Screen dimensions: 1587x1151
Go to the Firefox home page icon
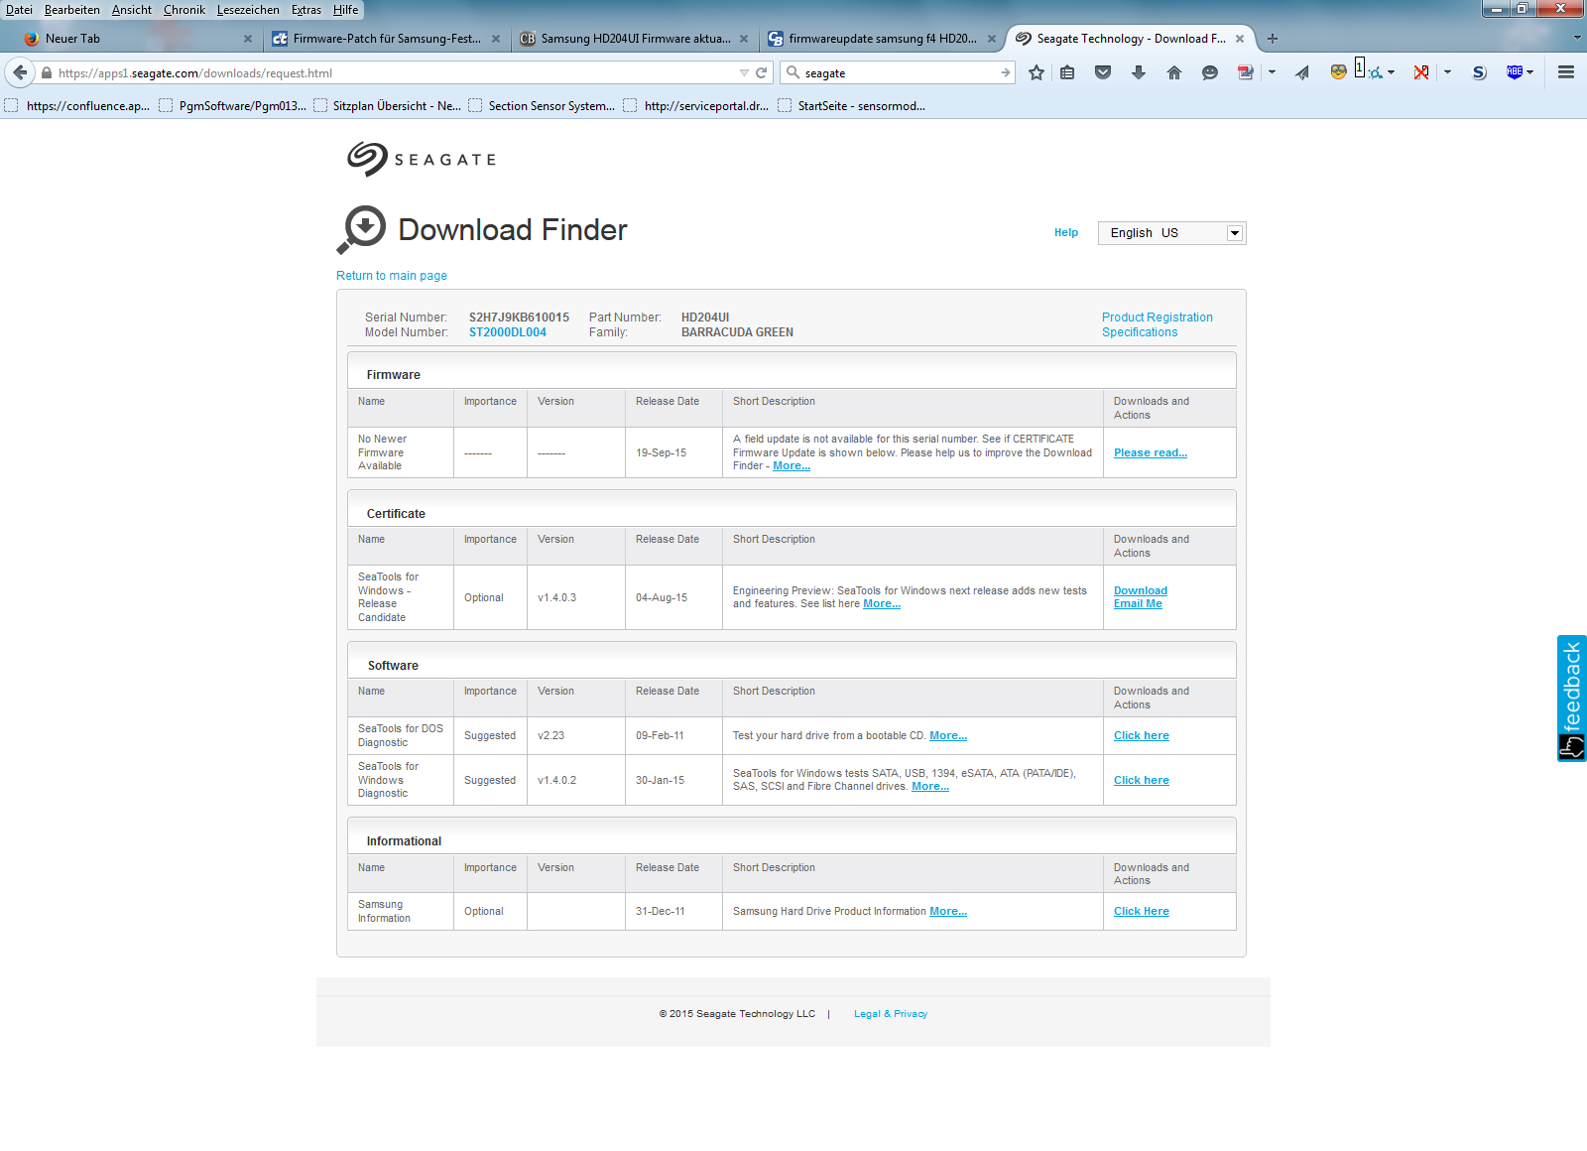coord(1174,72)
